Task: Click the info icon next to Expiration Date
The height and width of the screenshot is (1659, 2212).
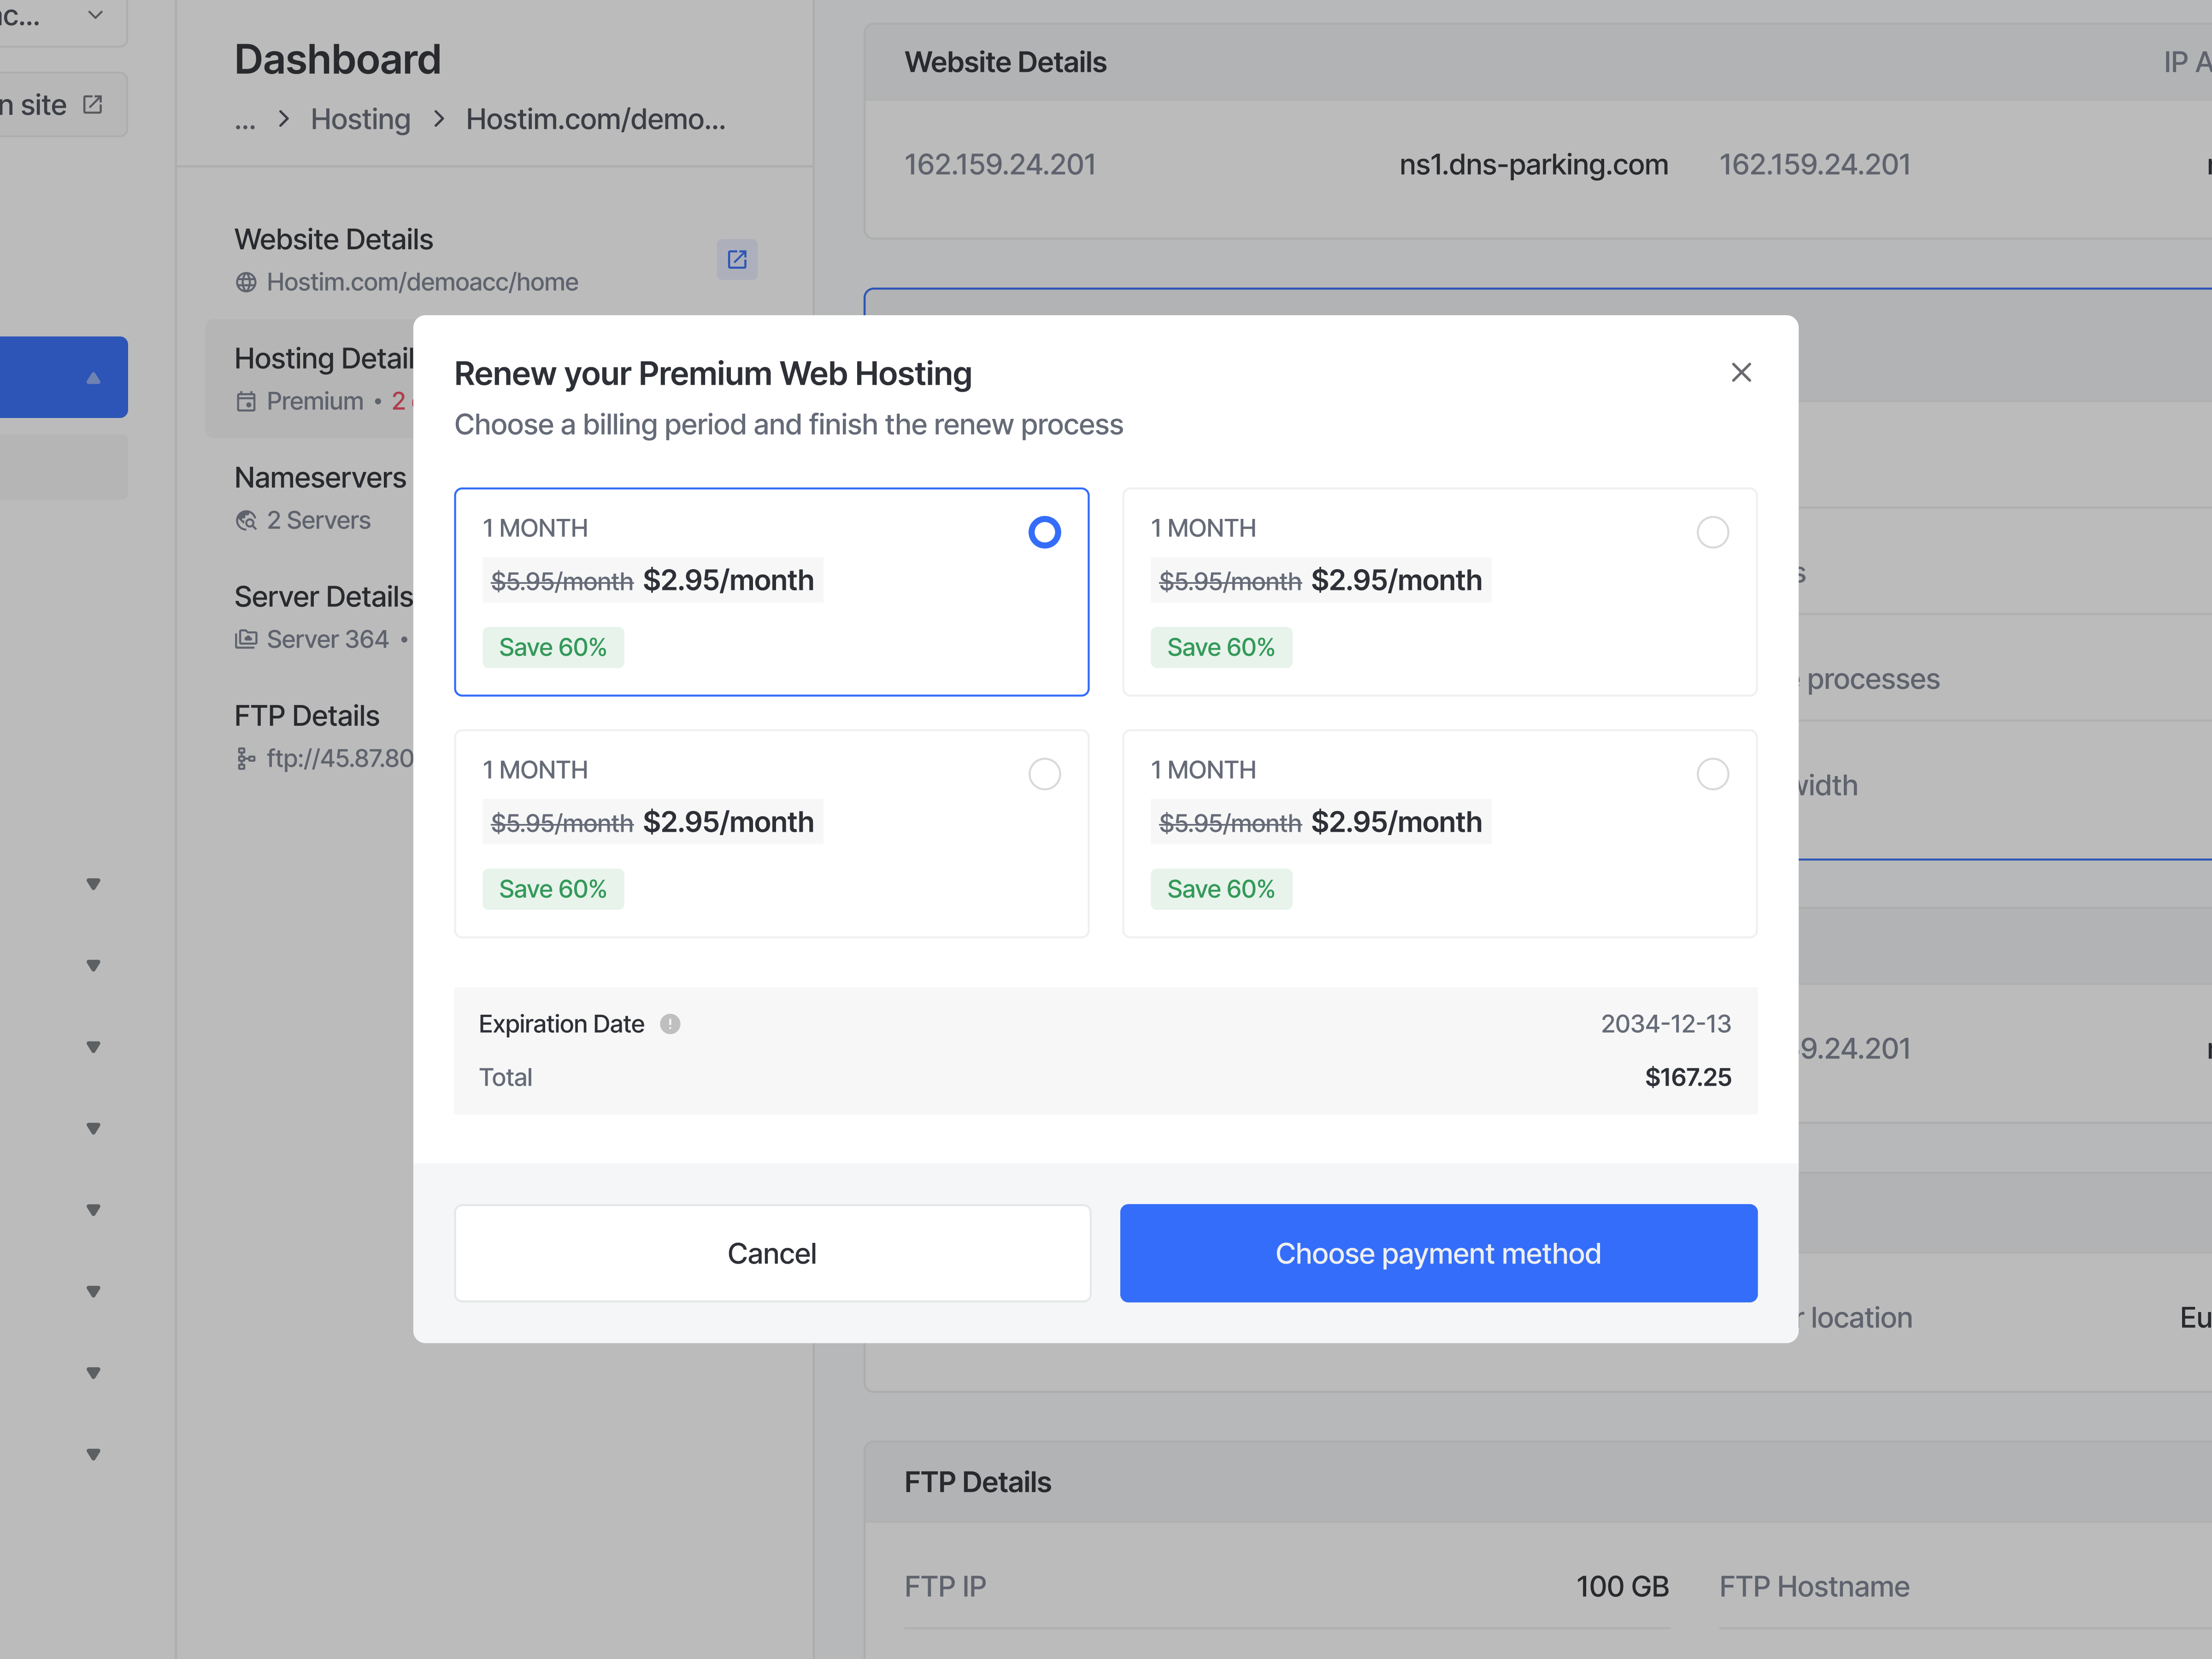Action: coord(670,1024)
